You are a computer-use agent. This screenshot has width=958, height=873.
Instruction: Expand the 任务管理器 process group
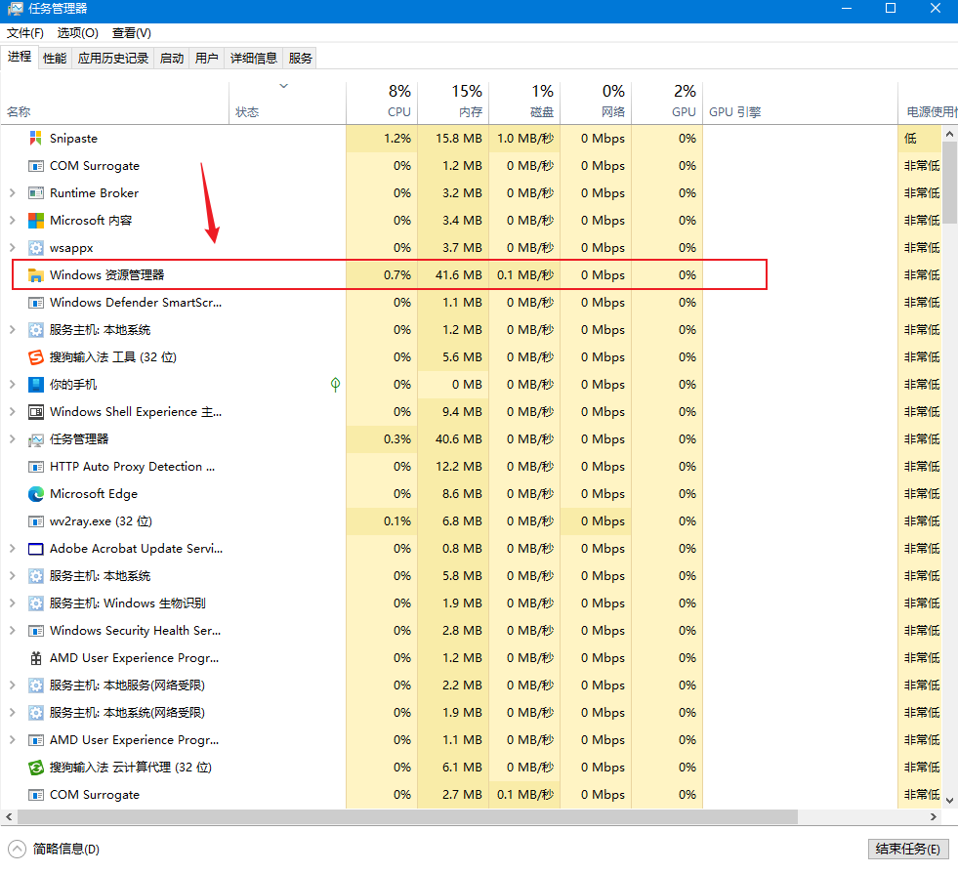[x=13, y=439]
